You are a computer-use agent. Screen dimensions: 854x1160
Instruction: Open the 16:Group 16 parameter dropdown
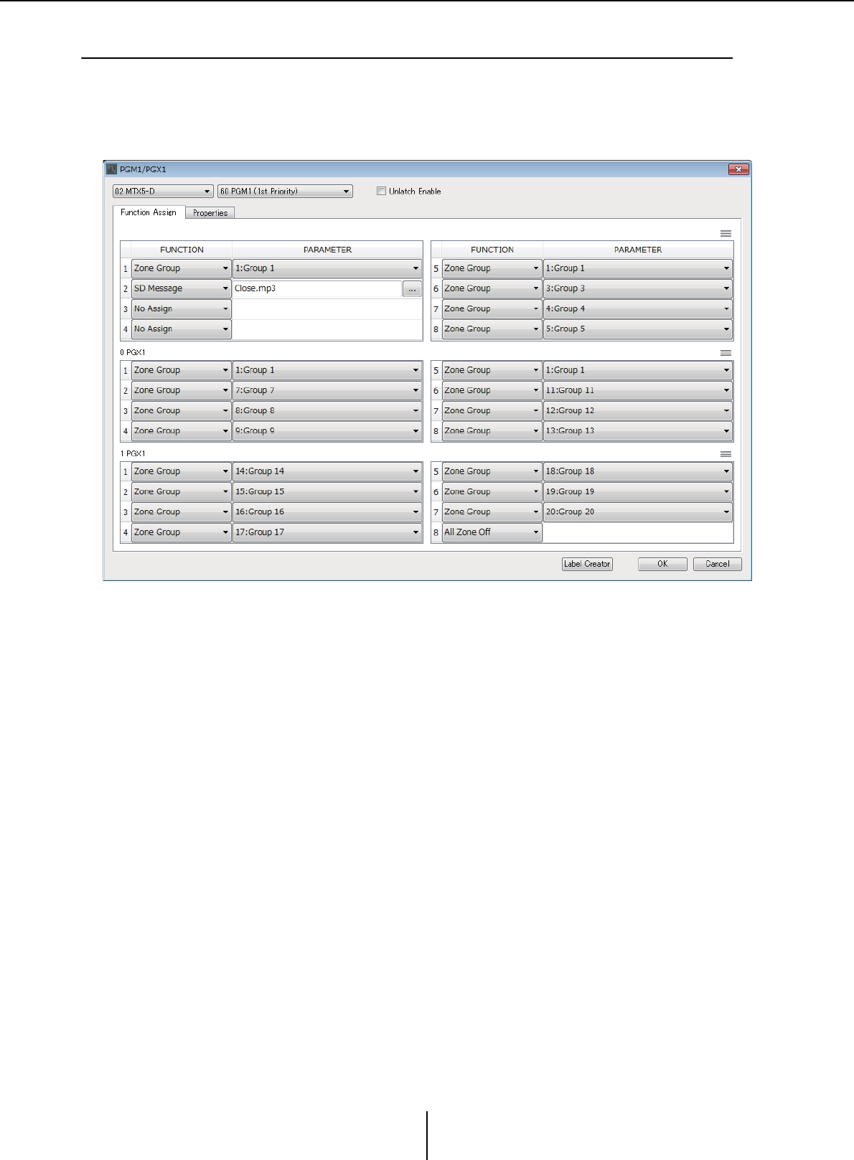pyautogui.click(x=327, y=511)
